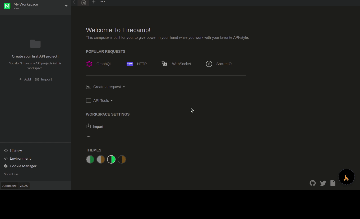Collapse the sidebar with chevron arrow
This screenshot has width=360, height=219.
tap(74, 2)
